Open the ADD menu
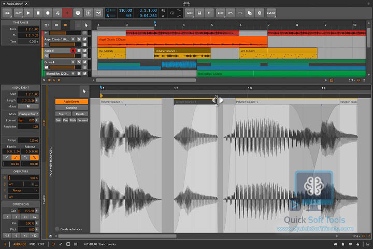Image resolution: width=373 pixels, height=249 pixels. [190, 13]
